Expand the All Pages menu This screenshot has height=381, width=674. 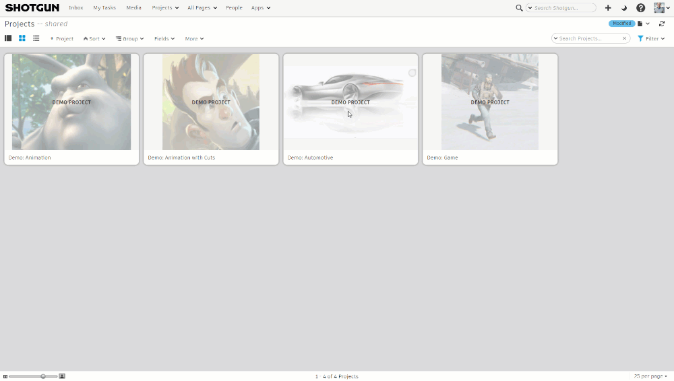click(x=202, y=7)
